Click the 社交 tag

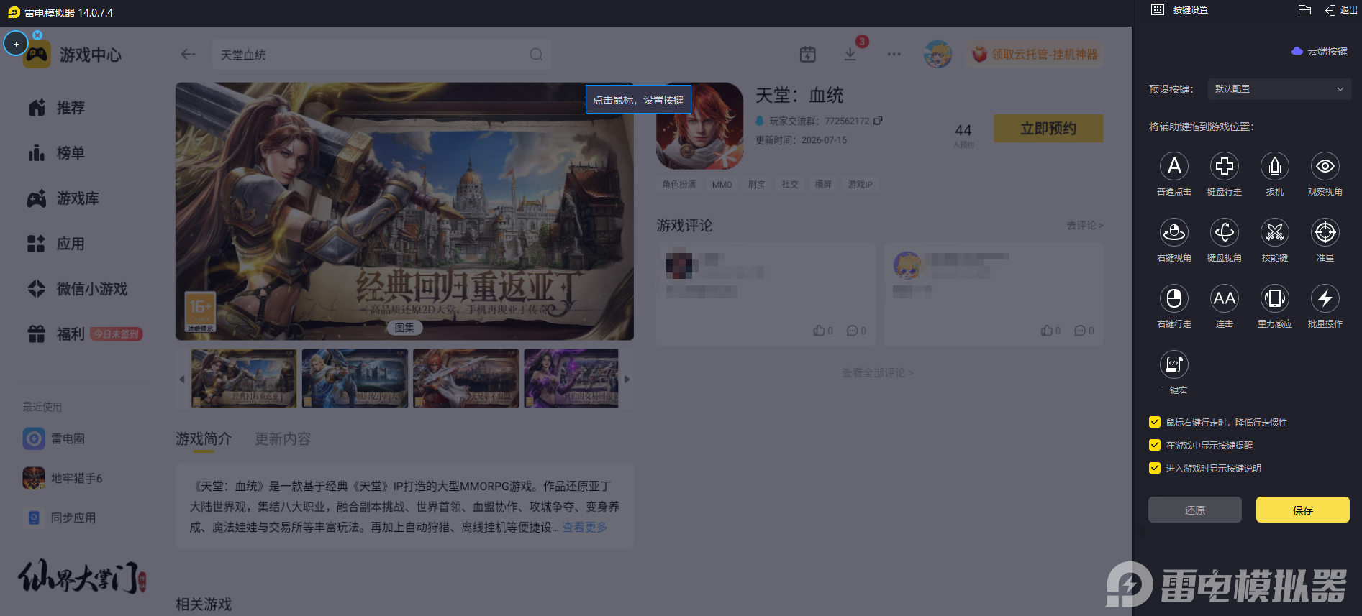pyautogui.click(x=790, y=185)
